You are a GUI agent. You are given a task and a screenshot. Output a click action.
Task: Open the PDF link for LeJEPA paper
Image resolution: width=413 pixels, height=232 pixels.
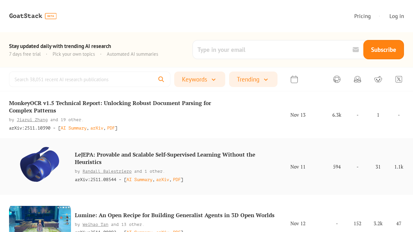(x=177, y=180)
